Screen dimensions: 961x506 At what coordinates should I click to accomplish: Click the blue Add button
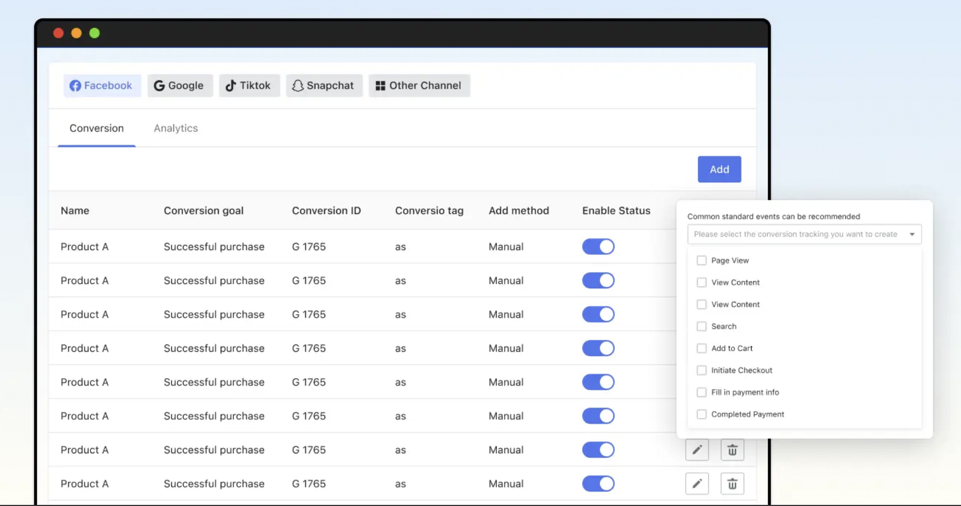(x=719, y=169)
